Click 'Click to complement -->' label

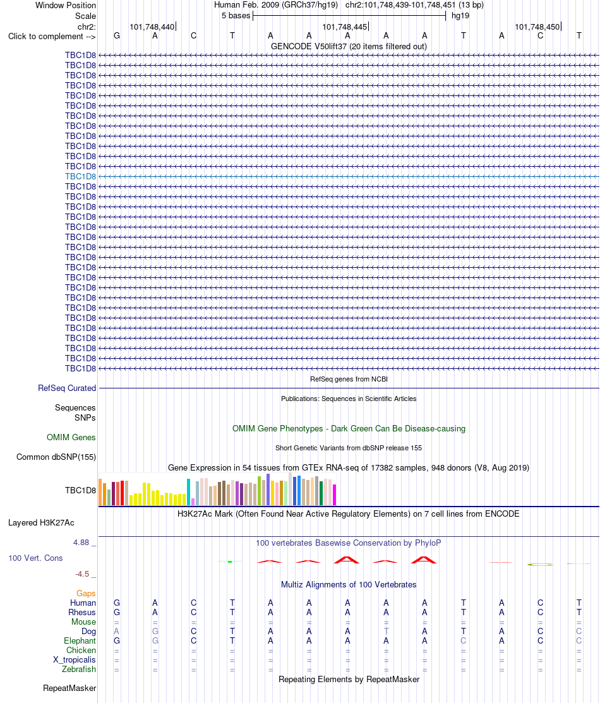coord(52,36)
